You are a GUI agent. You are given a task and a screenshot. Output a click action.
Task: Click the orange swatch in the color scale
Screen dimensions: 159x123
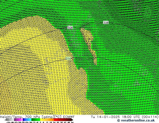click(x=51, y=120)
